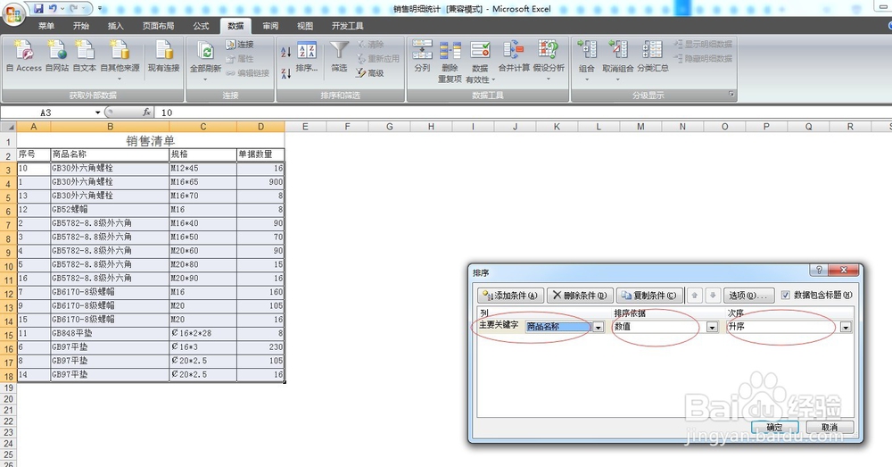Open 假设分析 what-if analysis
Viewport: 892px width, 467px height.
click(x=549, y=60)
